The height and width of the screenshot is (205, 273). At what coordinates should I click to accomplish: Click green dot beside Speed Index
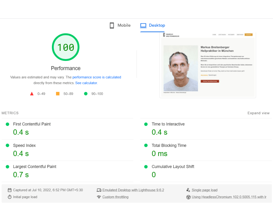pos(7,146)
